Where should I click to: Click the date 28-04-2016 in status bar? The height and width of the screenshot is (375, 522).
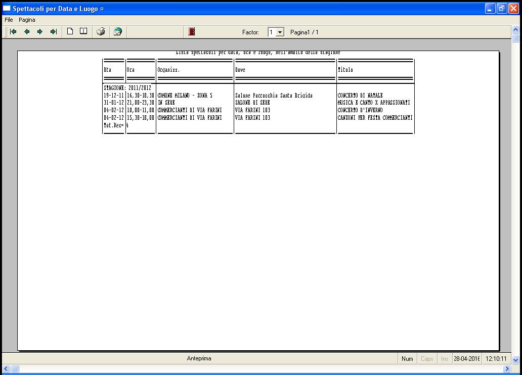(x=467, y=359)
